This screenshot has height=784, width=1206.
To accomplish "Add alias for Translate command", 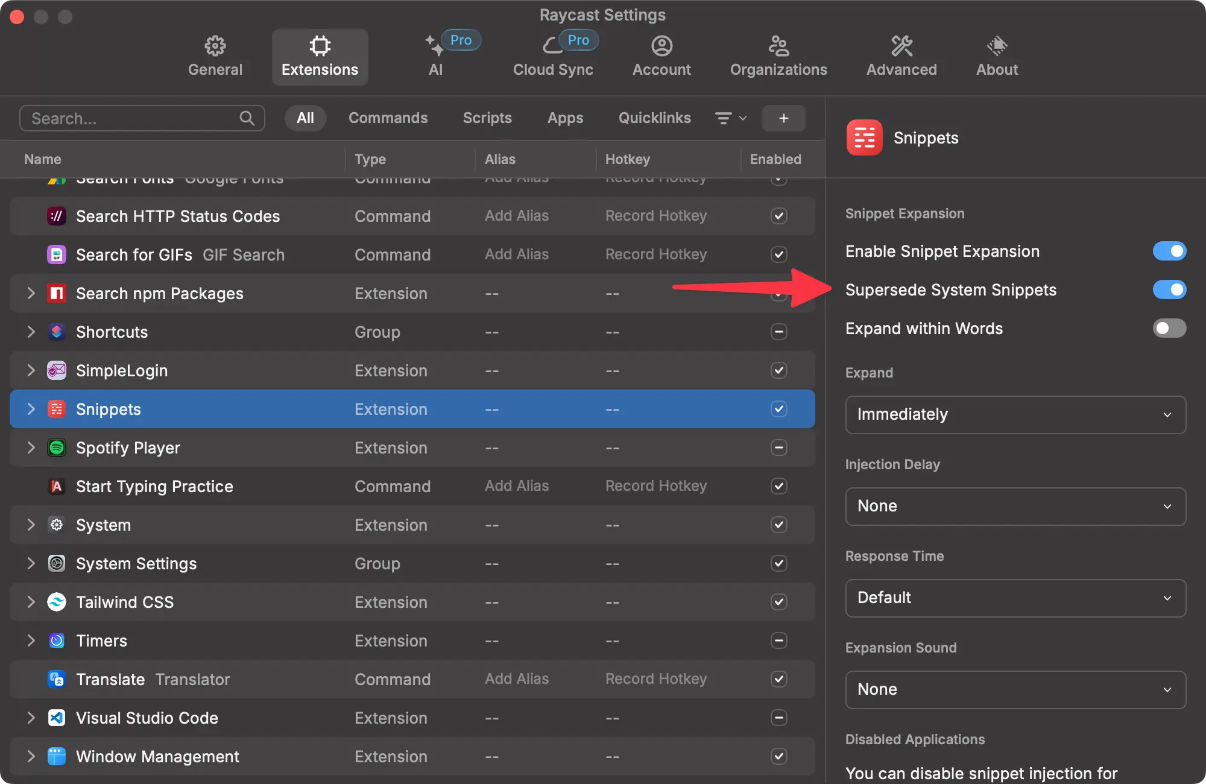I will [x=517, y=679].
